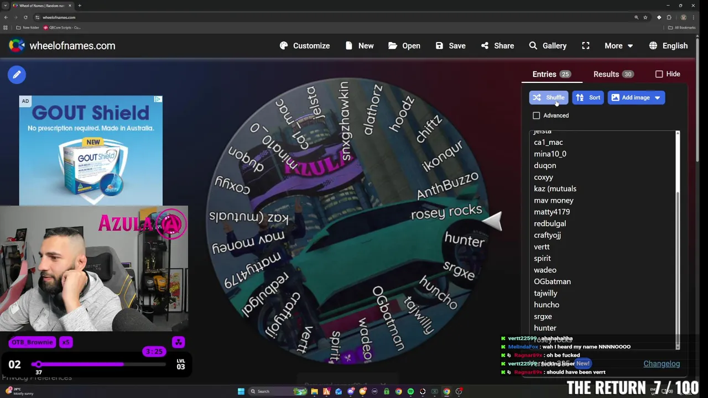
Task: Open a new browser tab
Action: (80, 6)
